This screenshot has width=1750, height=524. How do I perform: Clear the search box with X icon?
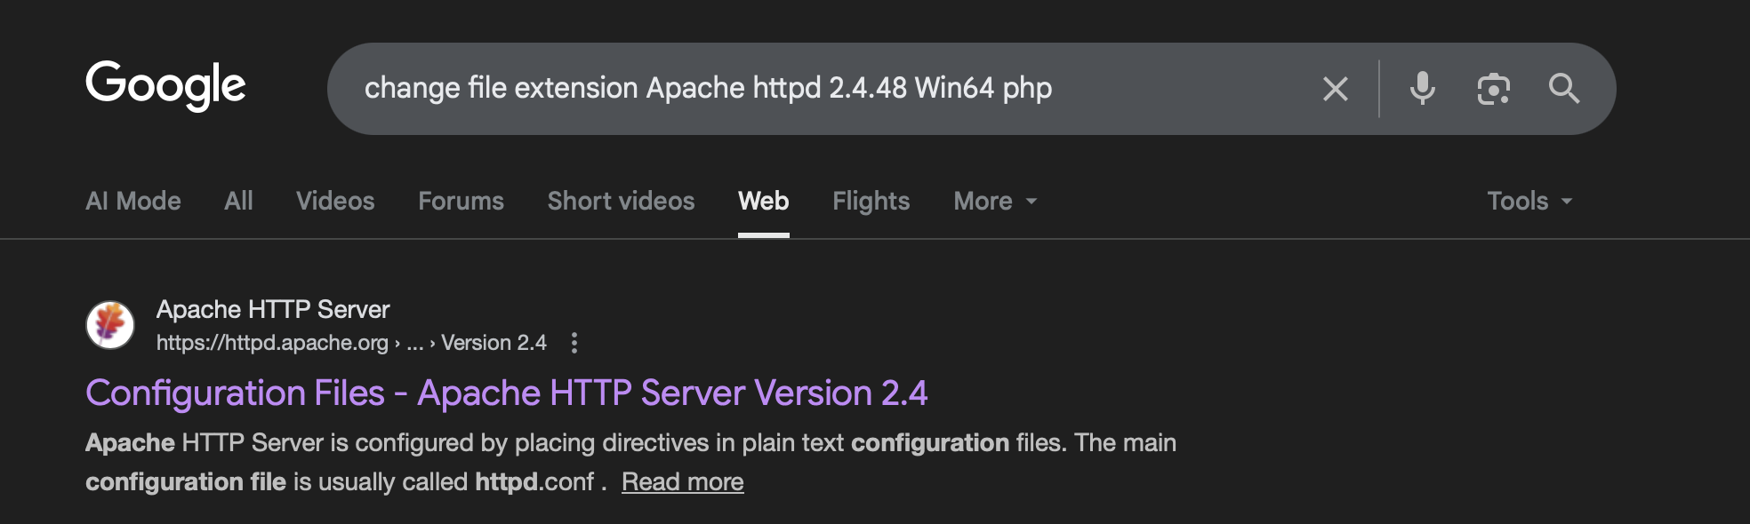click(x=1335, y=89)
